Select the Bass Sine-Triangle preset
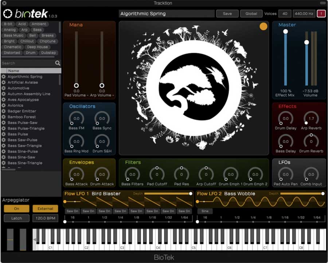This screenshot has width=328, height=263. click(25, 163)
